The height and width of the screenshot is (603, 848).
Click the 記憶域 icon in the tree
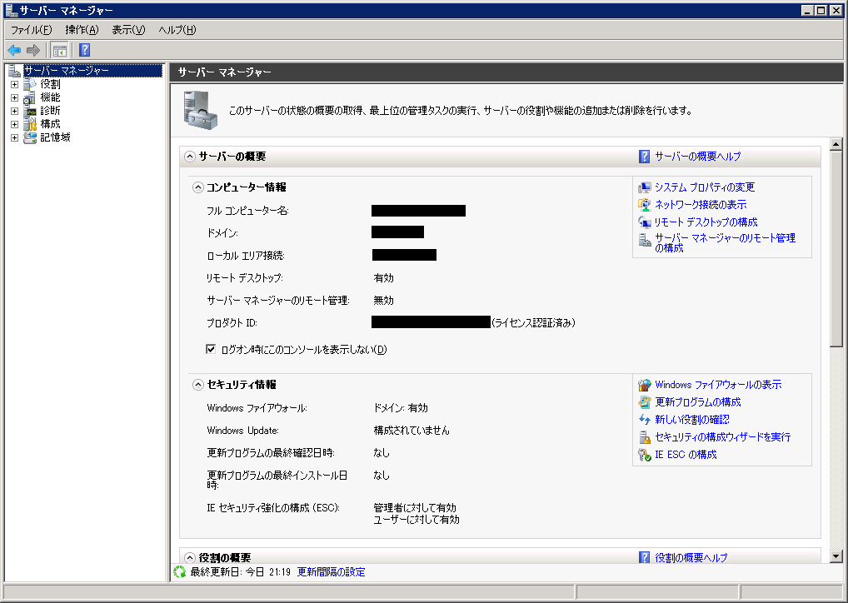[30, 137]
